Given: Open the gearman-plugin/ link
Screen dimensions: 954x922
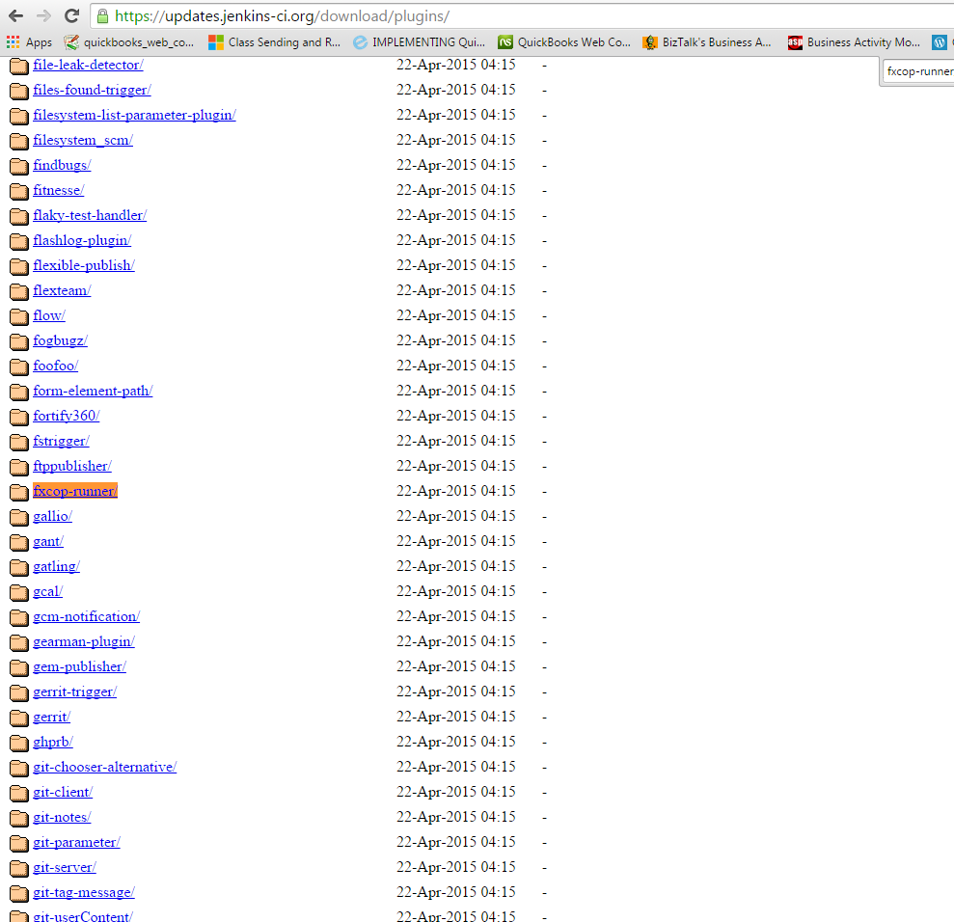Looking at the screenshot, I should click(84, 641).
